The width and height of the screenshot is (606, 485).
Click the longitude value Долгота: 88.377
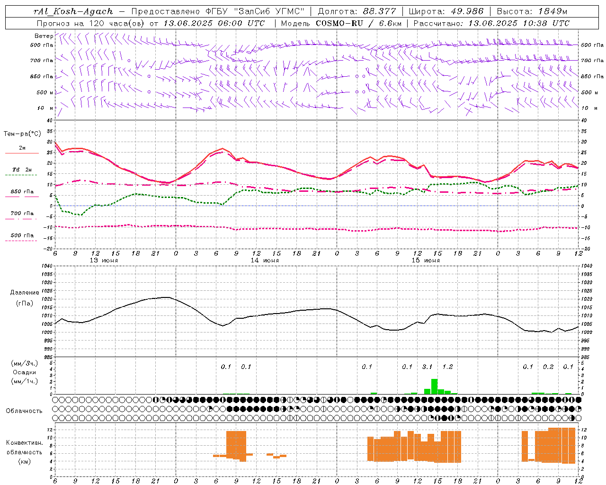356,11
